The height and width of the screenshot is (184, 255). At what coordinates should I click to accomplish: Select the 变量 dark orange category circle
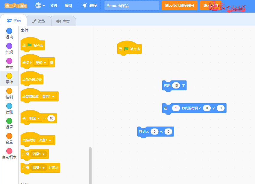point(9,136)
